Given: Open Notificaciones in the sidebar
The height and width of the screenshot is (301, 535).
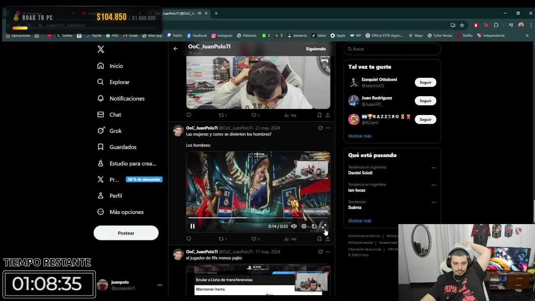Looking at the screenshot, I should [x=121, y=98].
